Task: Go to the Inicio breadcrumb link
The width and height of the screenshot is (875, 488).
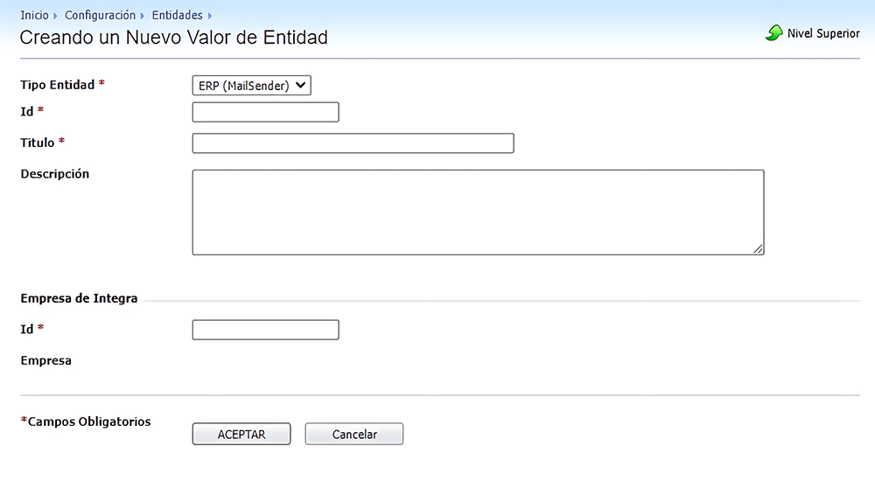Action: tap(34, 16)
